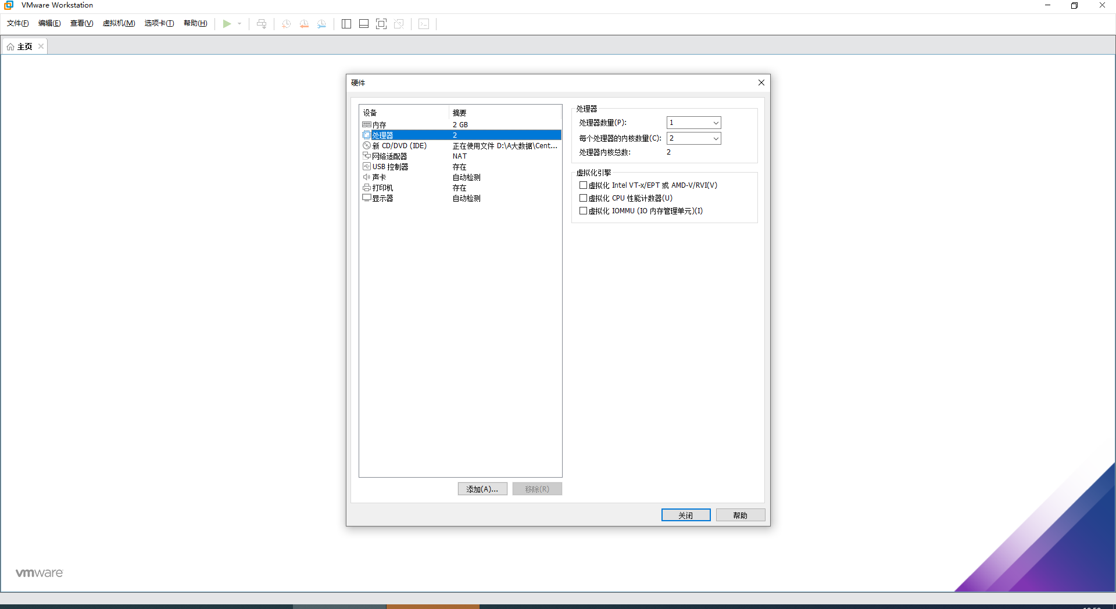Screen dimensions: 1116x609
Task: Open the 选项卡(T) menu
Action: (x=159, y=23)
